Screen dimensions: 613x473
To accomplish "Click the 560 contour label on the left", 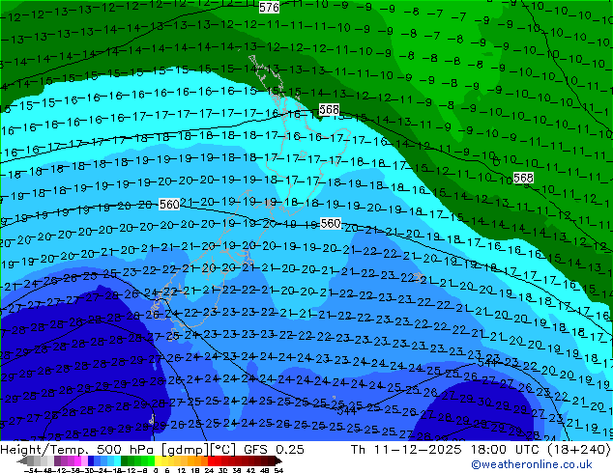I will point(168,205).
